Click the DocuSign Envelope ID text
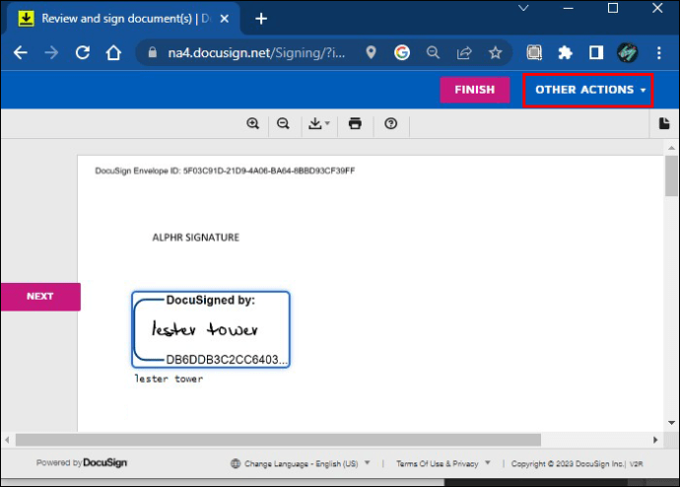 point(225,171)
